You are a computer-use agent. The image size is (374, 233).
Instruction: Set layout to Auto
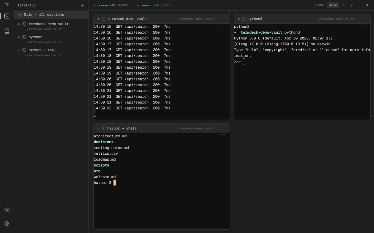tap(333, 5)
